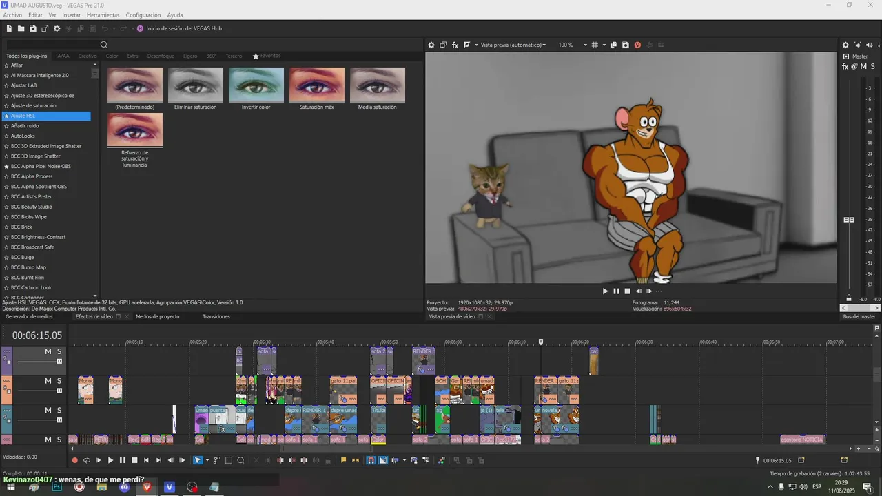Viewport: 882px width, 496px height.
Task: Open the Archivo menu
Action: 12,15
